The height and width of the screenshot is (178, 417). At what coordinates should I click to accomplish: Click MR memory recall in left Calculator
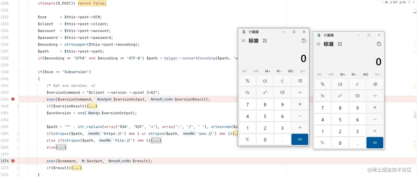pyautogui.click(x=256, y=71)
